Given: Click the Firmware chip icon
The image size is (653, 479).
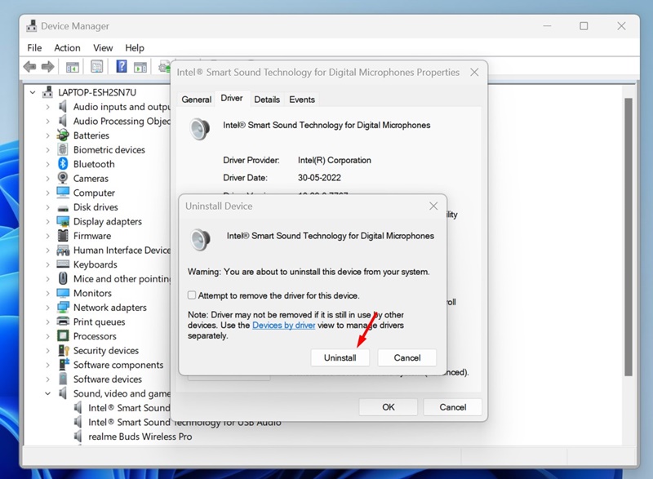Looking at the screenshot, I should pos(63,236).
